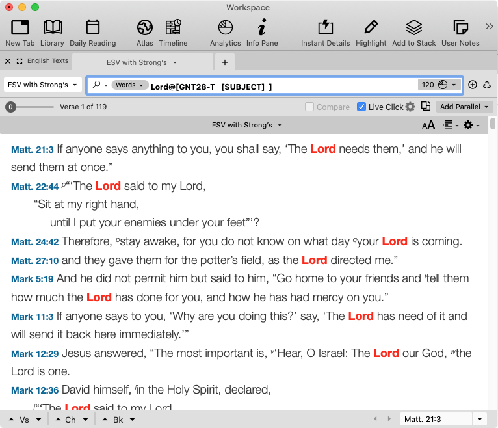This screenshot has height=428, width=498.
Task: Expand the Add Parallel dropdown
Action: (x=465, y=107)
